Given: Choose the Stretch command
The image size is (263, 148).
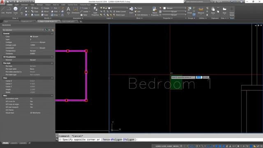Looking at the screenshot, I should pyautogui.click(x=35, y=15).
